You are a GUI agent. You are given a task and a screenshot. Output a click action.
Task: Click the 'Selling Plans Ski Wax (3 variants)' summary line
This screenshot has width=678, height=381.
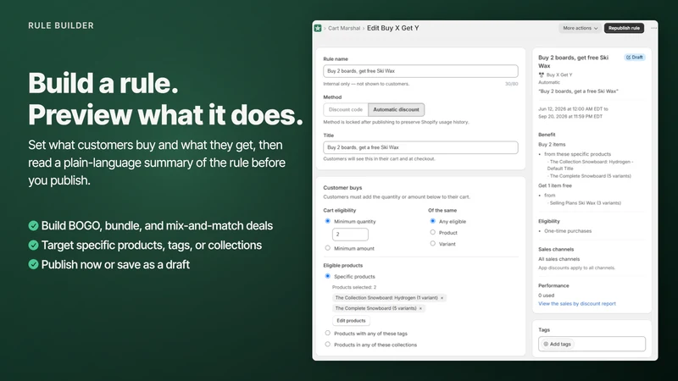click(x=585, y=203)
